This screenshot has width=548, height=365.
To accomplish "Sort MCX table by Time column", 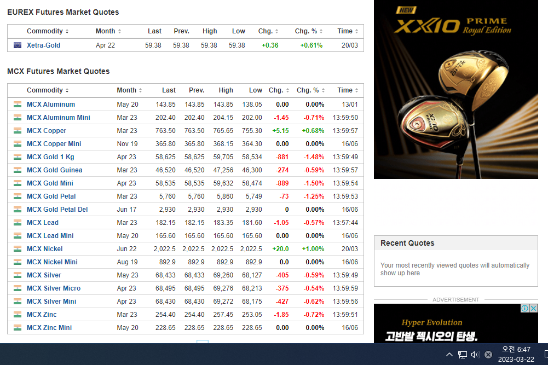I will tap(348, 90).
